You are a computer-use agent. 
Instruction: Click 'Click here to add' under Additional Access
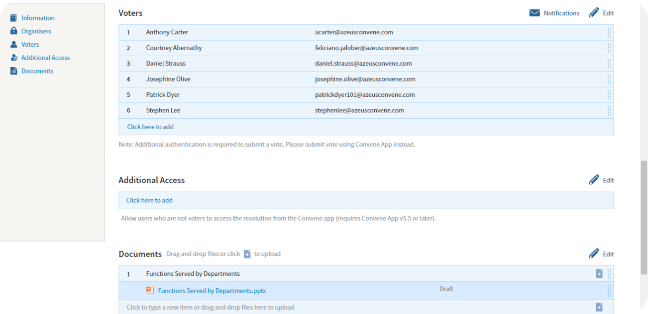click(149, 200)
